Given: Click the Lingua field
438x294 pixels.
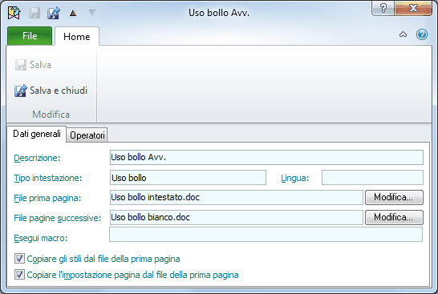Looking at the screenshot, I should 372,178.
